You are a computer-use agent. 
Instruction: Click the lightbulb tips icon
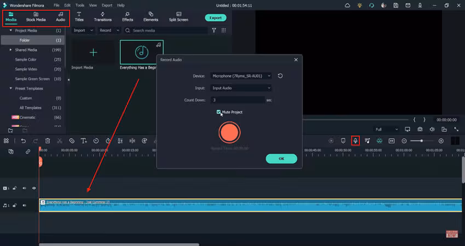[x=359, y=5]
